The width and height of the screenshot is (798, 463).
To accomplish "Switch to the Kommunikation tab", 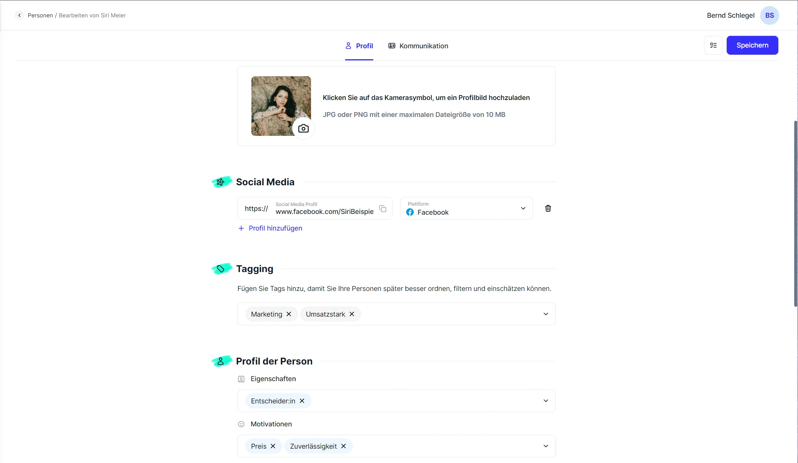I will [x=418, y=46].
